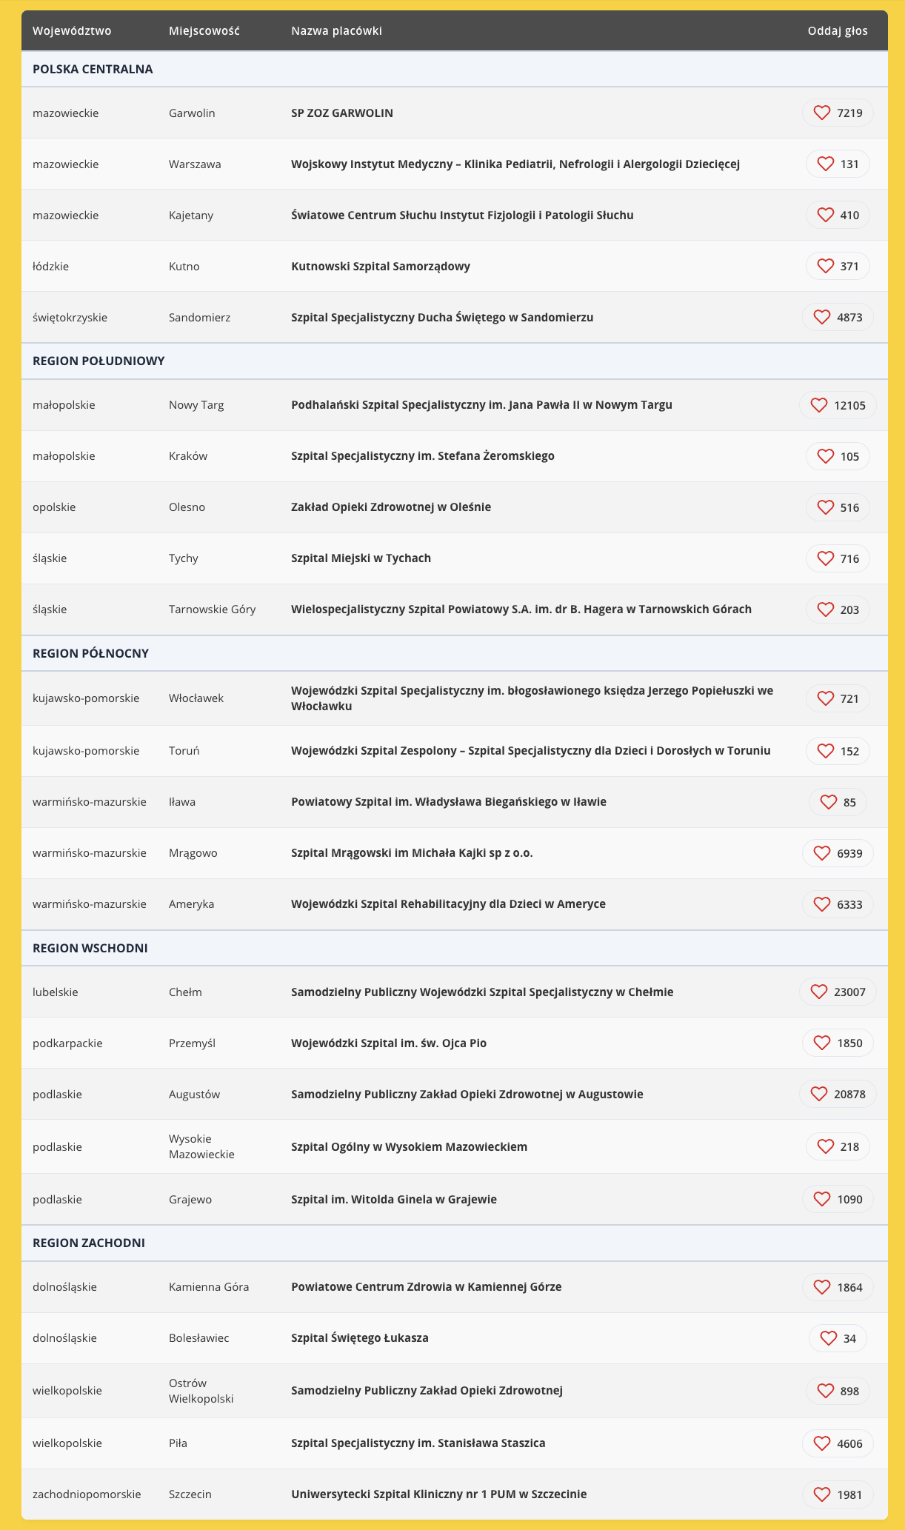The height and width of the screenshot is (1530, 905).
Task: Click heart for Mrągowo hospital
Action: point(821,853)
